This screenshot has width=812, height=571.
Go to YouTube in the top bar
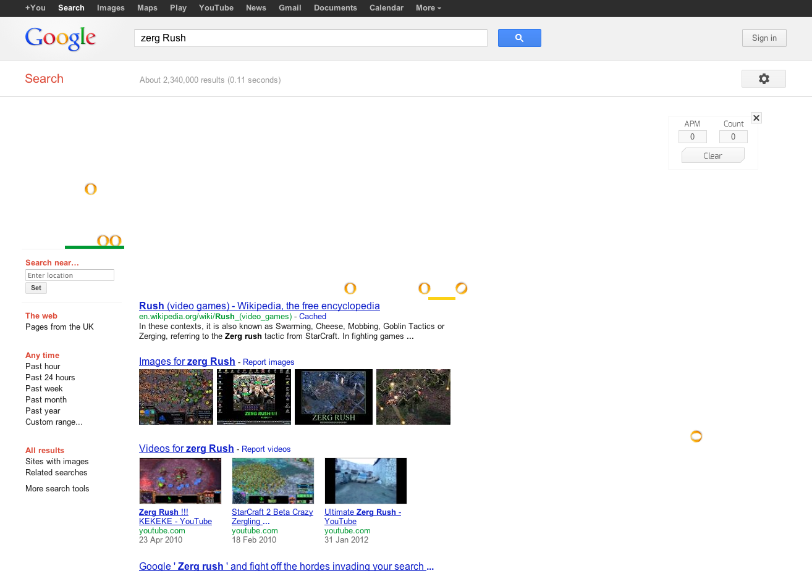tap(216, 8)
